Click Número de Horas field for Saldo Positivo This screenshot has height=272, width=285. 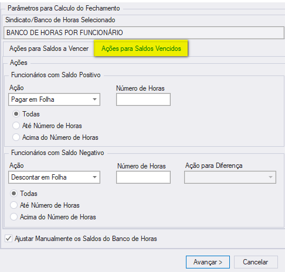143,99
